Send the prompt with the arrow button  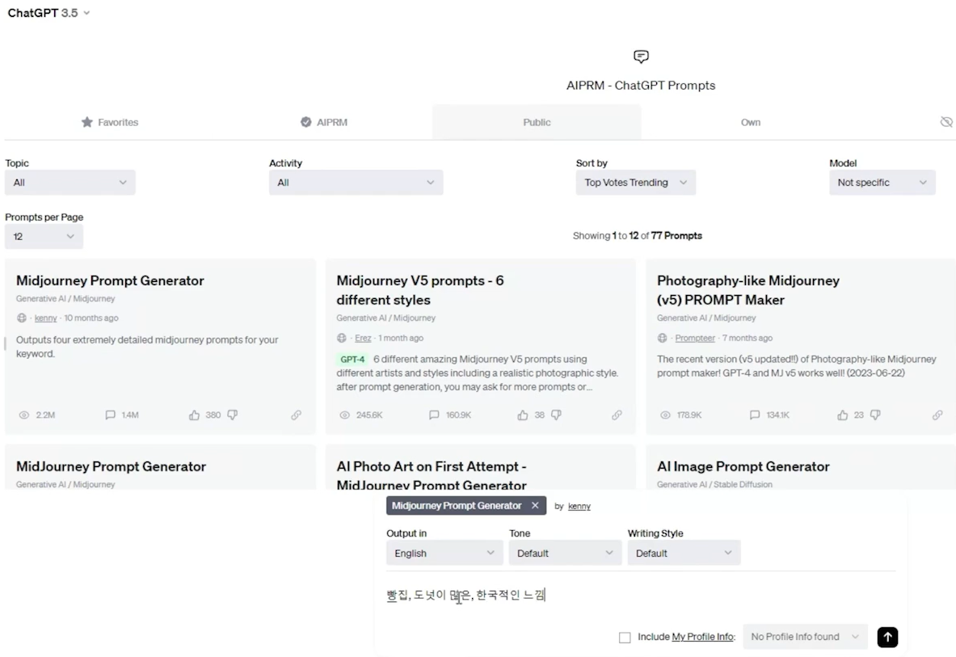[887, 637]
